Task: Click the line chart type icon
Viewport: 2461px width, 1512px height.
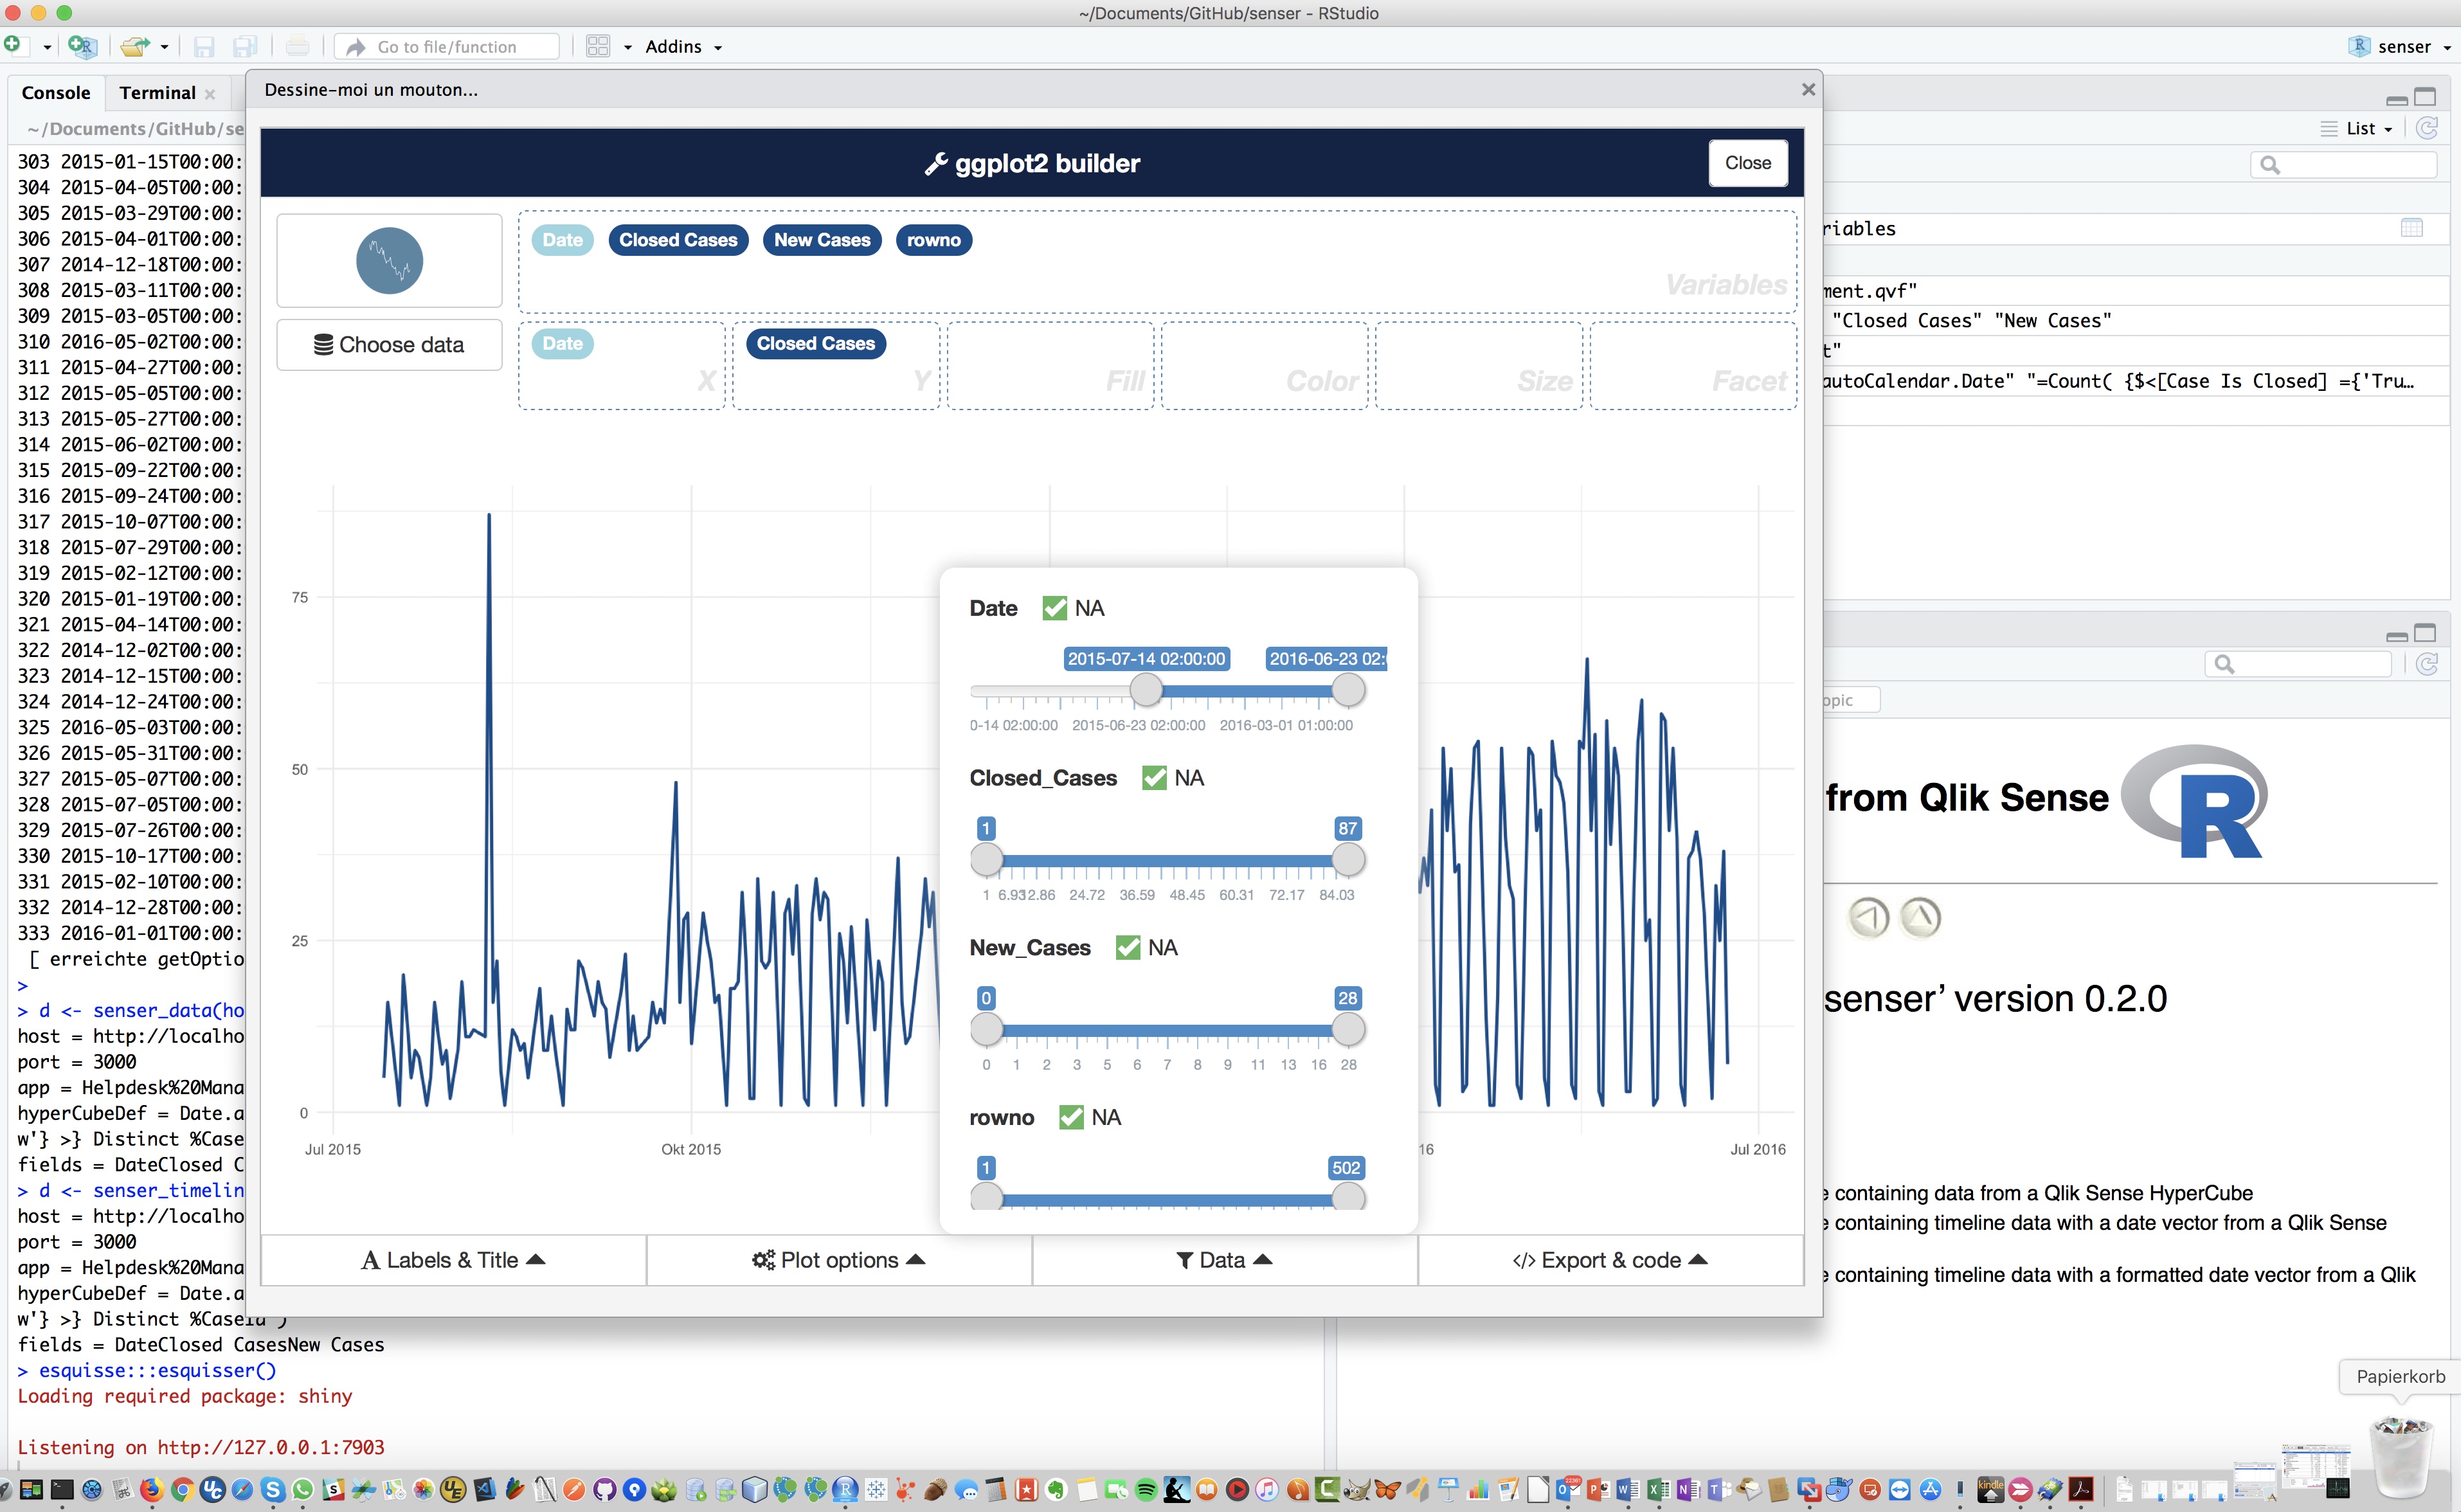Action: 389,260
